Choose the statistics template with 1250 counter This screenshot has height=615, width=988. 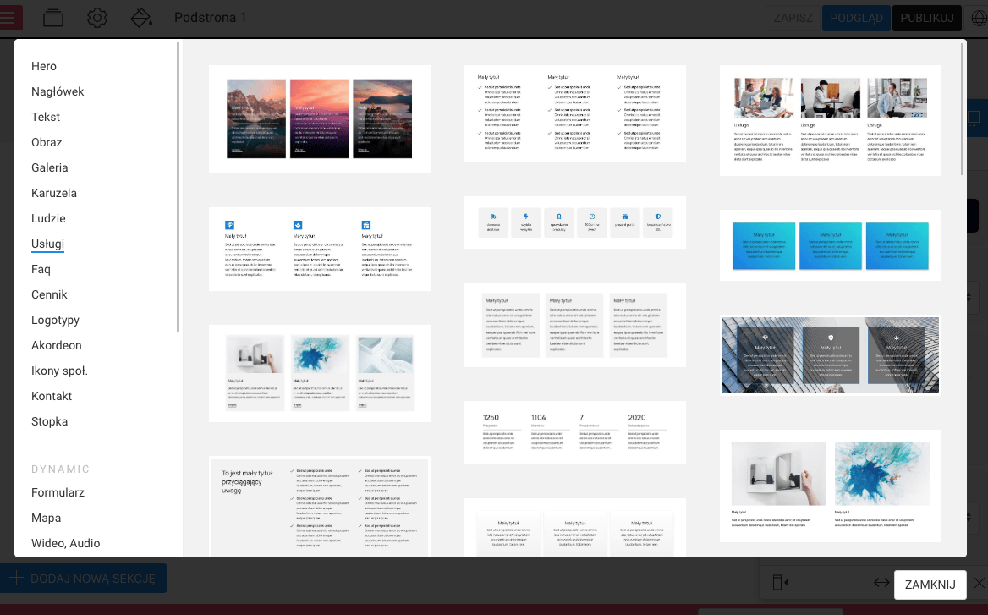(575, 432)
